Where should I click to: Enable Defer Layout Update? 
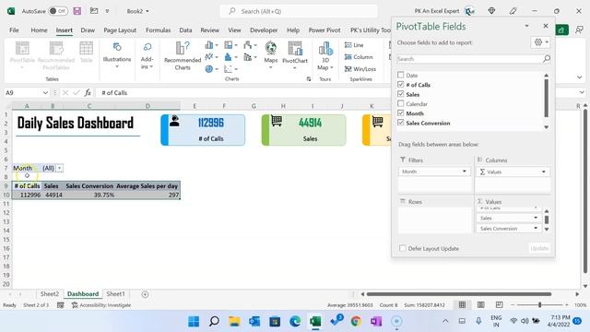(403, 248)
